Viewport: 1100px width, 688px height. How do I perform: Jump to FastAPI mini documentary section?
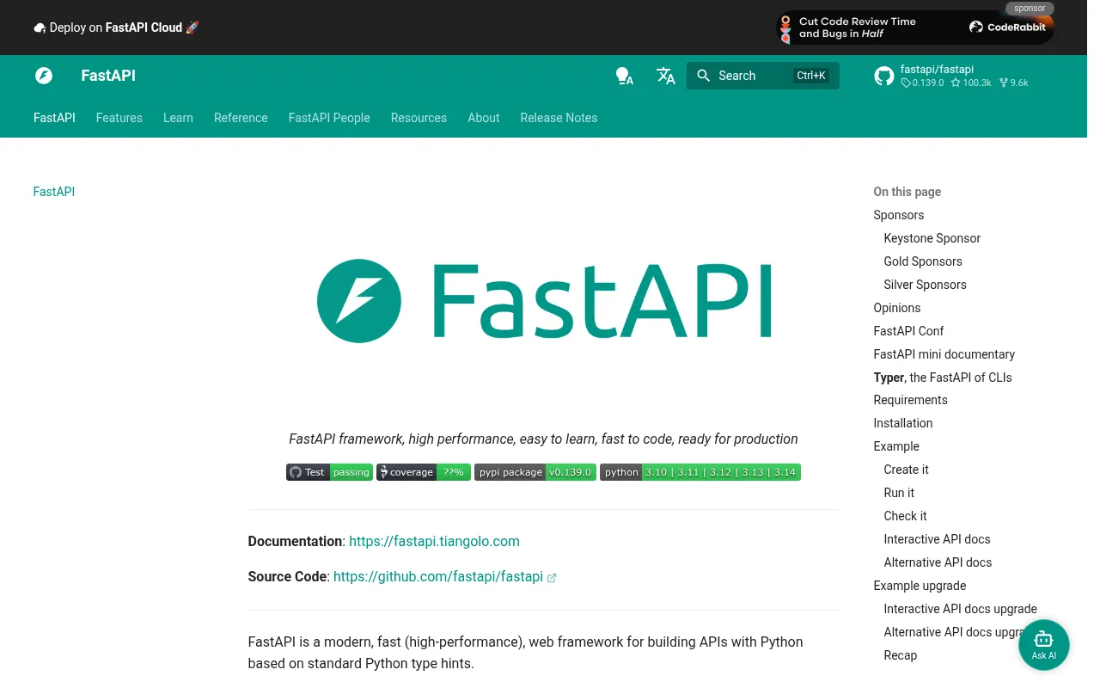point(944,354)
